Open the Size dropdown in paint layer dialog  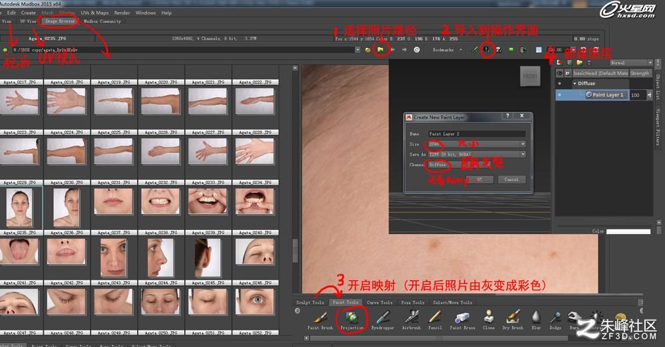coord(476,144)
